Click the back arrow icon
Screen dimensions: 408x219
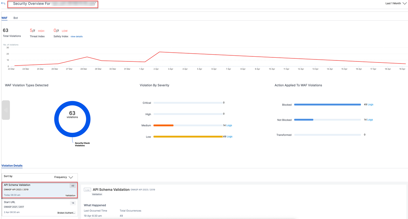click(x=3, y=3)
